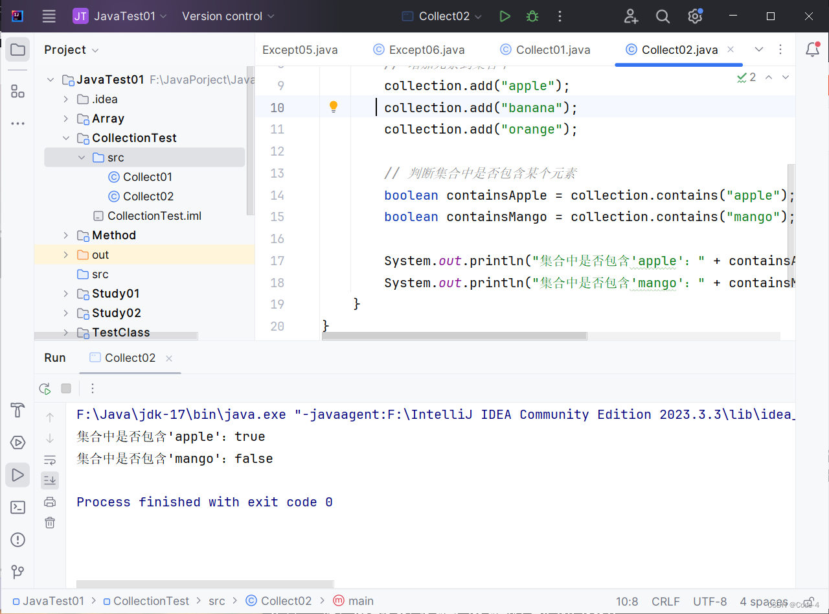Open Search Everywhere magnifier

point(663,16)
